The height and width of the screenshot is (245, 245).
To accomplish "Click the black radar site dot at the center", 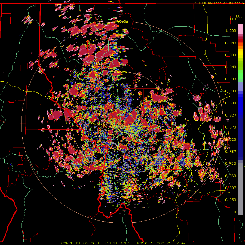I will coord(122,122).
